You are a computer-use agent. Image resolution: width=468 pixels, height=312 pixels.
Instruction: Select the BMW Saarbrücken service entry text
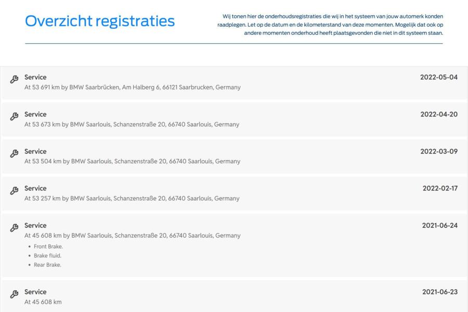[133, 87]
